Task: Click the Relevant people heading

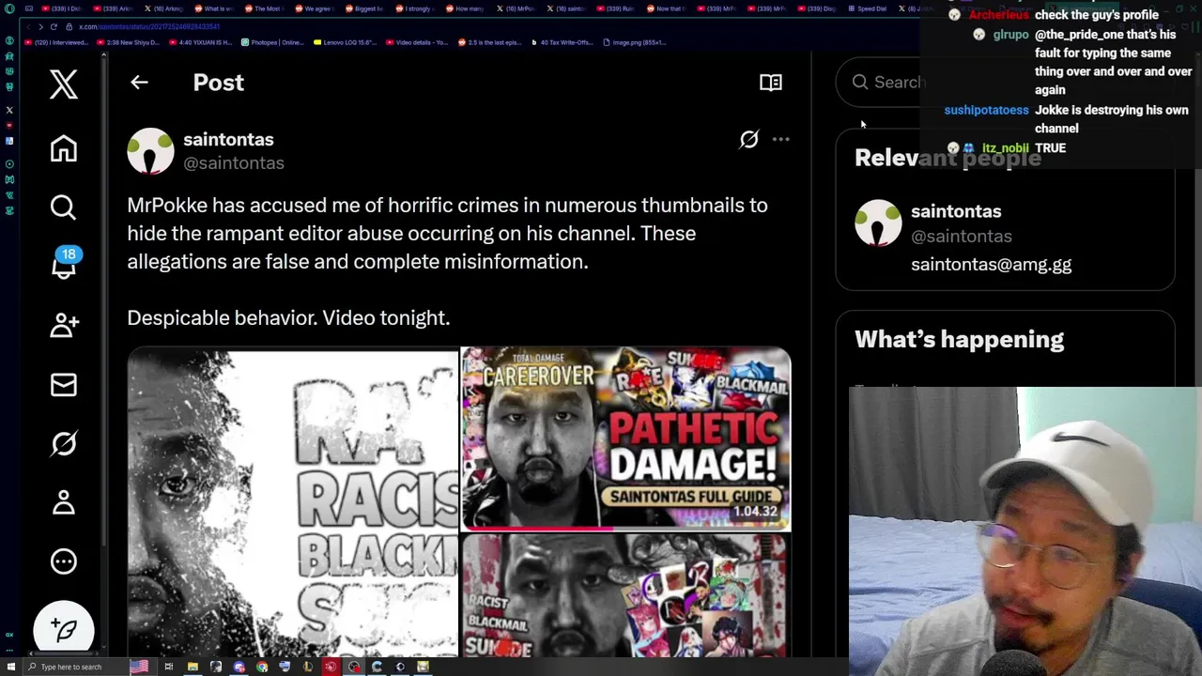Action: coord(948,158)
